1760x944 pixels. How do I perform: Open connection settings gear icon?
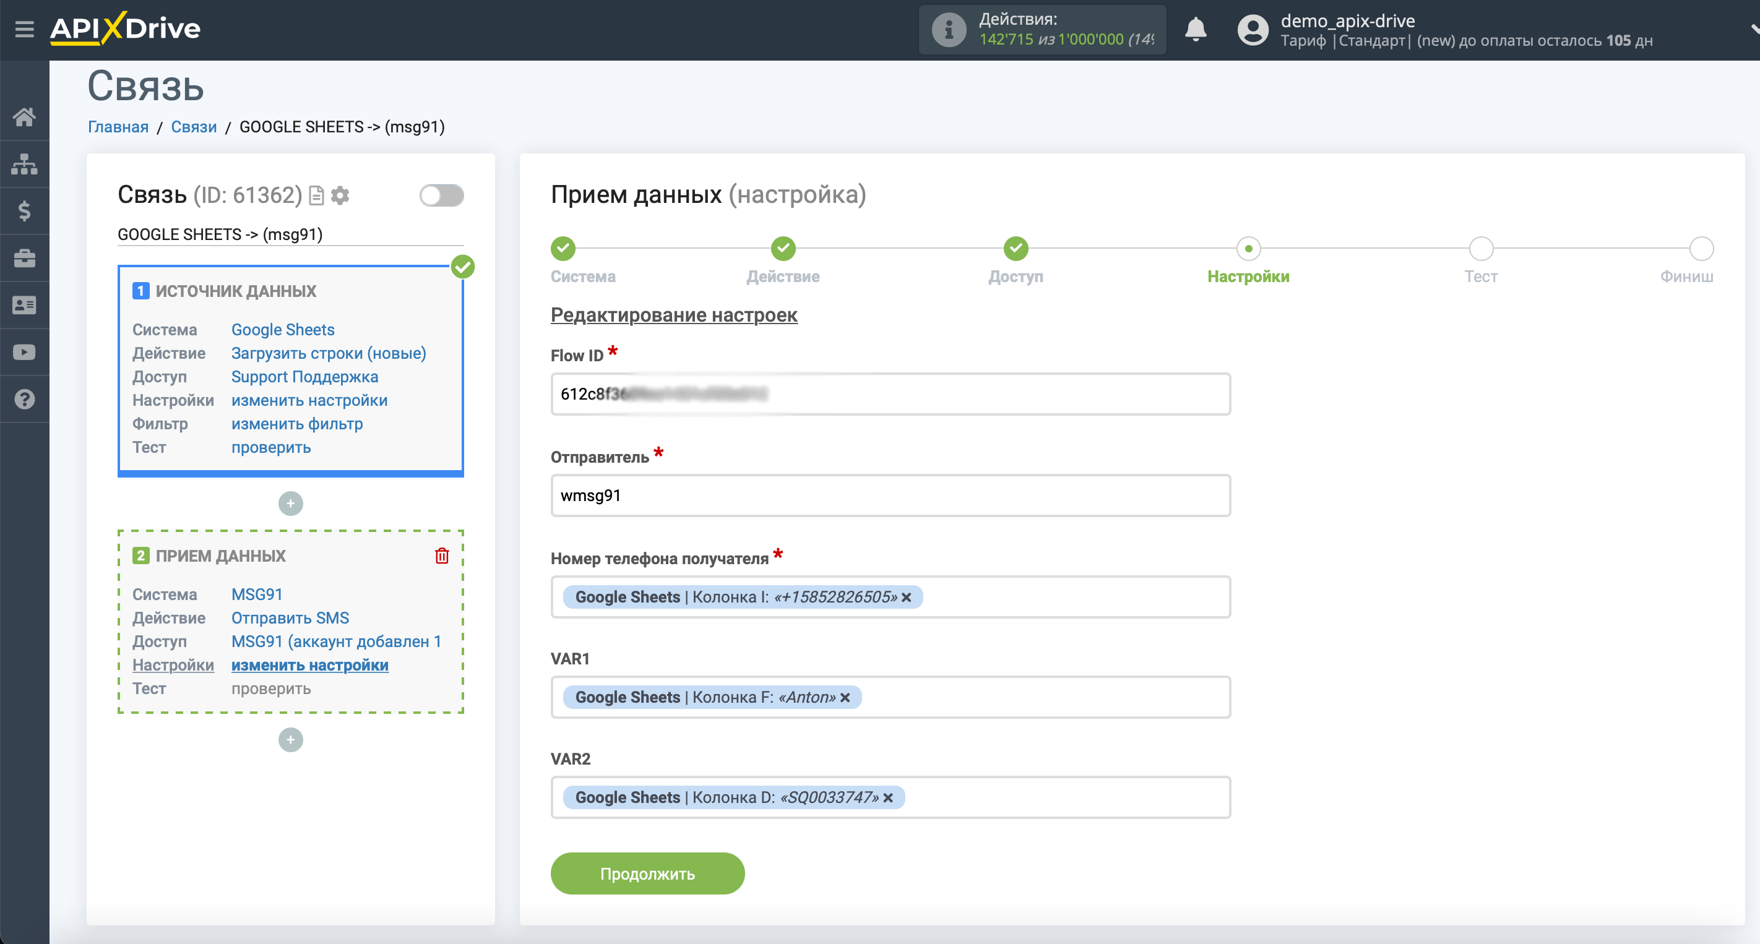point(340,196)
